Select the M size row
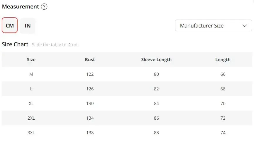The image size is (254, 141). (x=31, y=74)
